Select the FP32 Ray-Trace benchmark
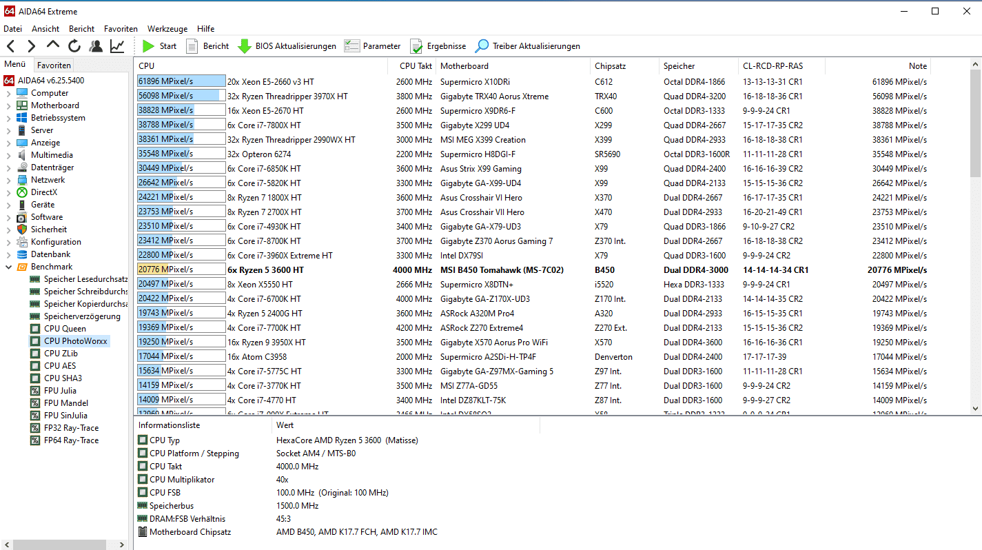Image resolution: width=982 pixels, height=550 pixels. point(71,428)
